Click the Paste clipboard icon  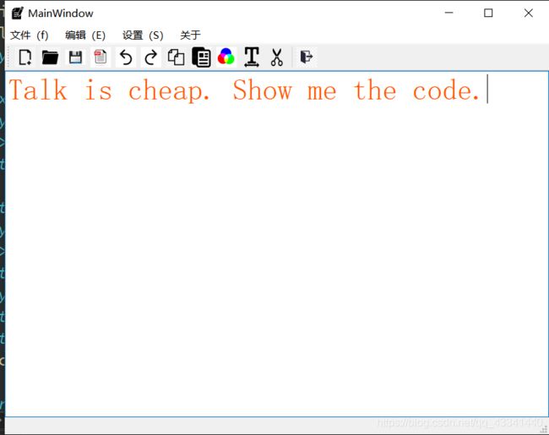click(201, 57)
